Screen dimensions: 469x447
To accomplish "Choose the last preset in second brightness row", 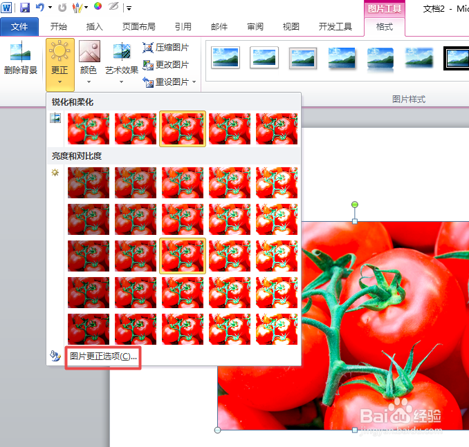I will point(277,219).
